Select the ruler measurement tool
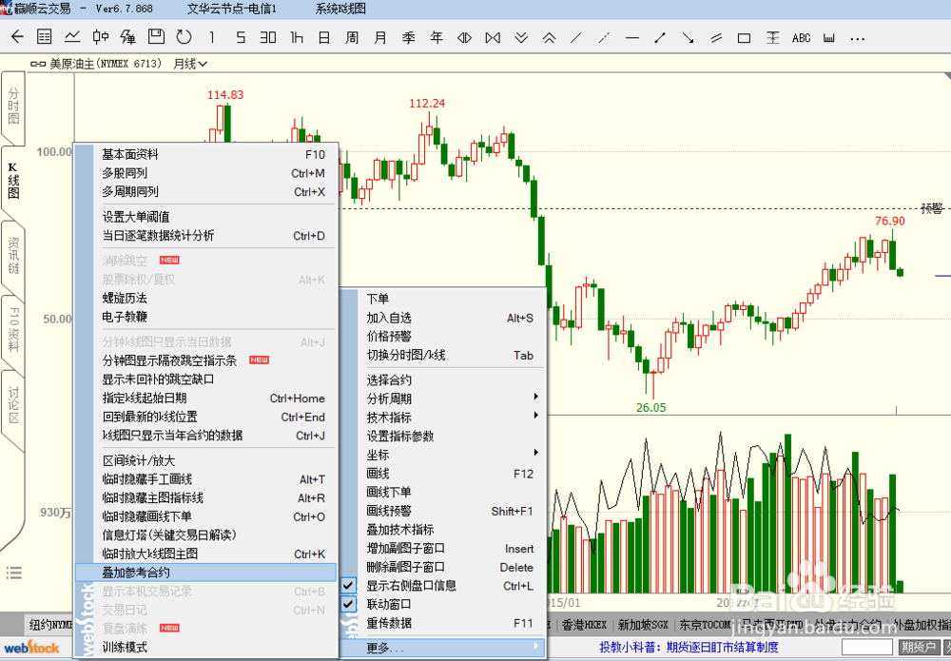The image size is (951, 661). coord(829,38)
